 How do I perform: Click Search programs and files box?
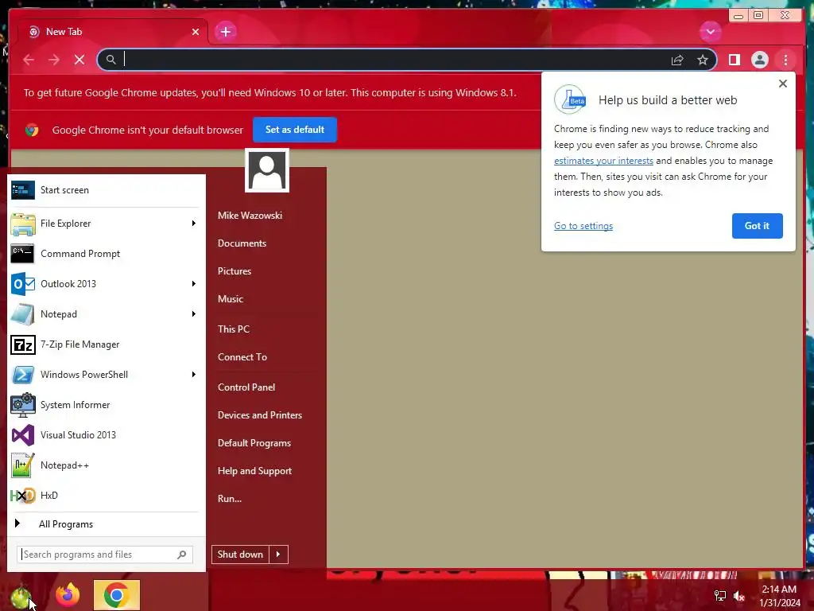(105, 555)
